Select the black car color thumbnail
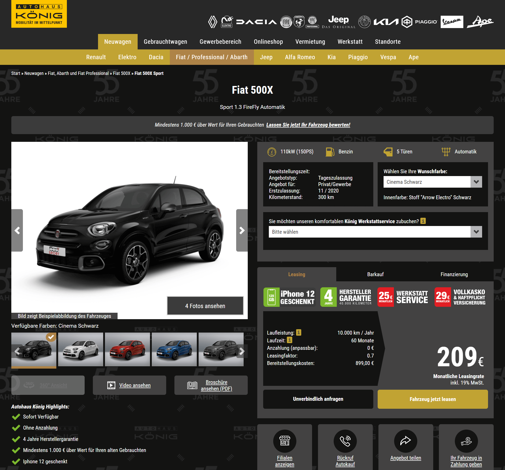 tap(34, 350)
